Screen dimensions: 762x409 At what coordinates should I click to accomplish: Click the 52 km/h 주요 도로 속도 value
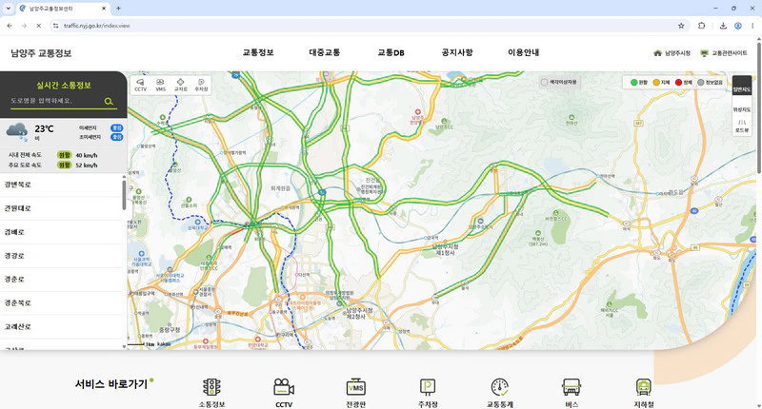87,165
